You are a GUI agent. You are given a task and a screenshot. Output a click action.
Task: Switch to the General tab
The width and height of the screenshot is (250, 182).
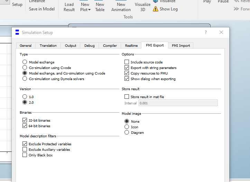click(x=26, y=45)
